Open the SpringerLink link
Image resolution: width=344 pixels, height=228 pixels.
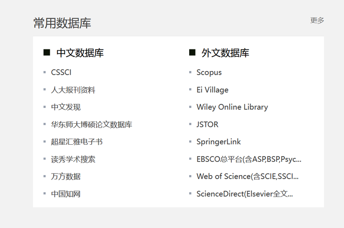218,142
